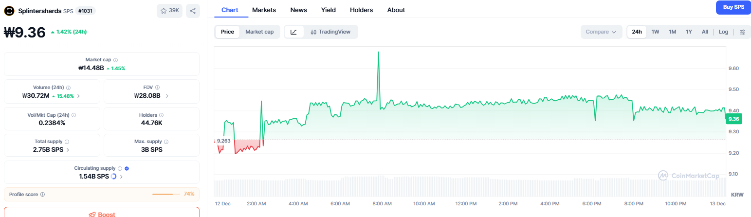Click the 1.54B SPS circulating supply value
751x217 pixels.
coord(94,177)
